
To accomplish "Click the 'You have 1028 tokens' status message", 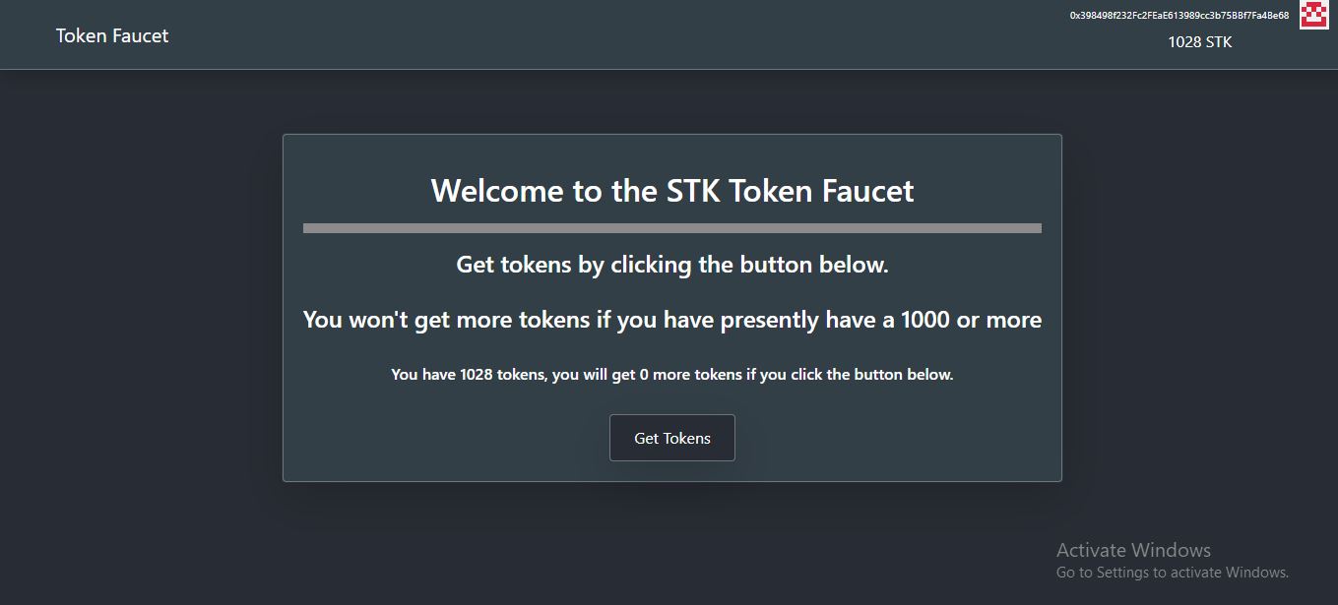I will pos(672,375).
